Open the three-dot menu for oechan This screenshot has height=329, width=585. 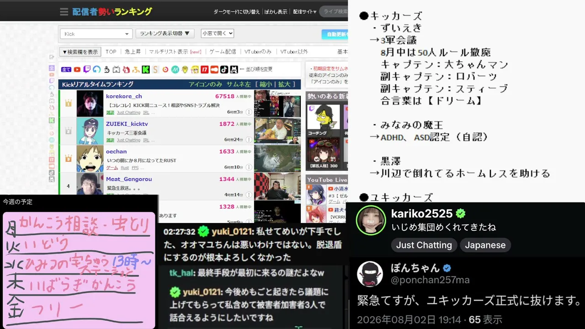249,167
